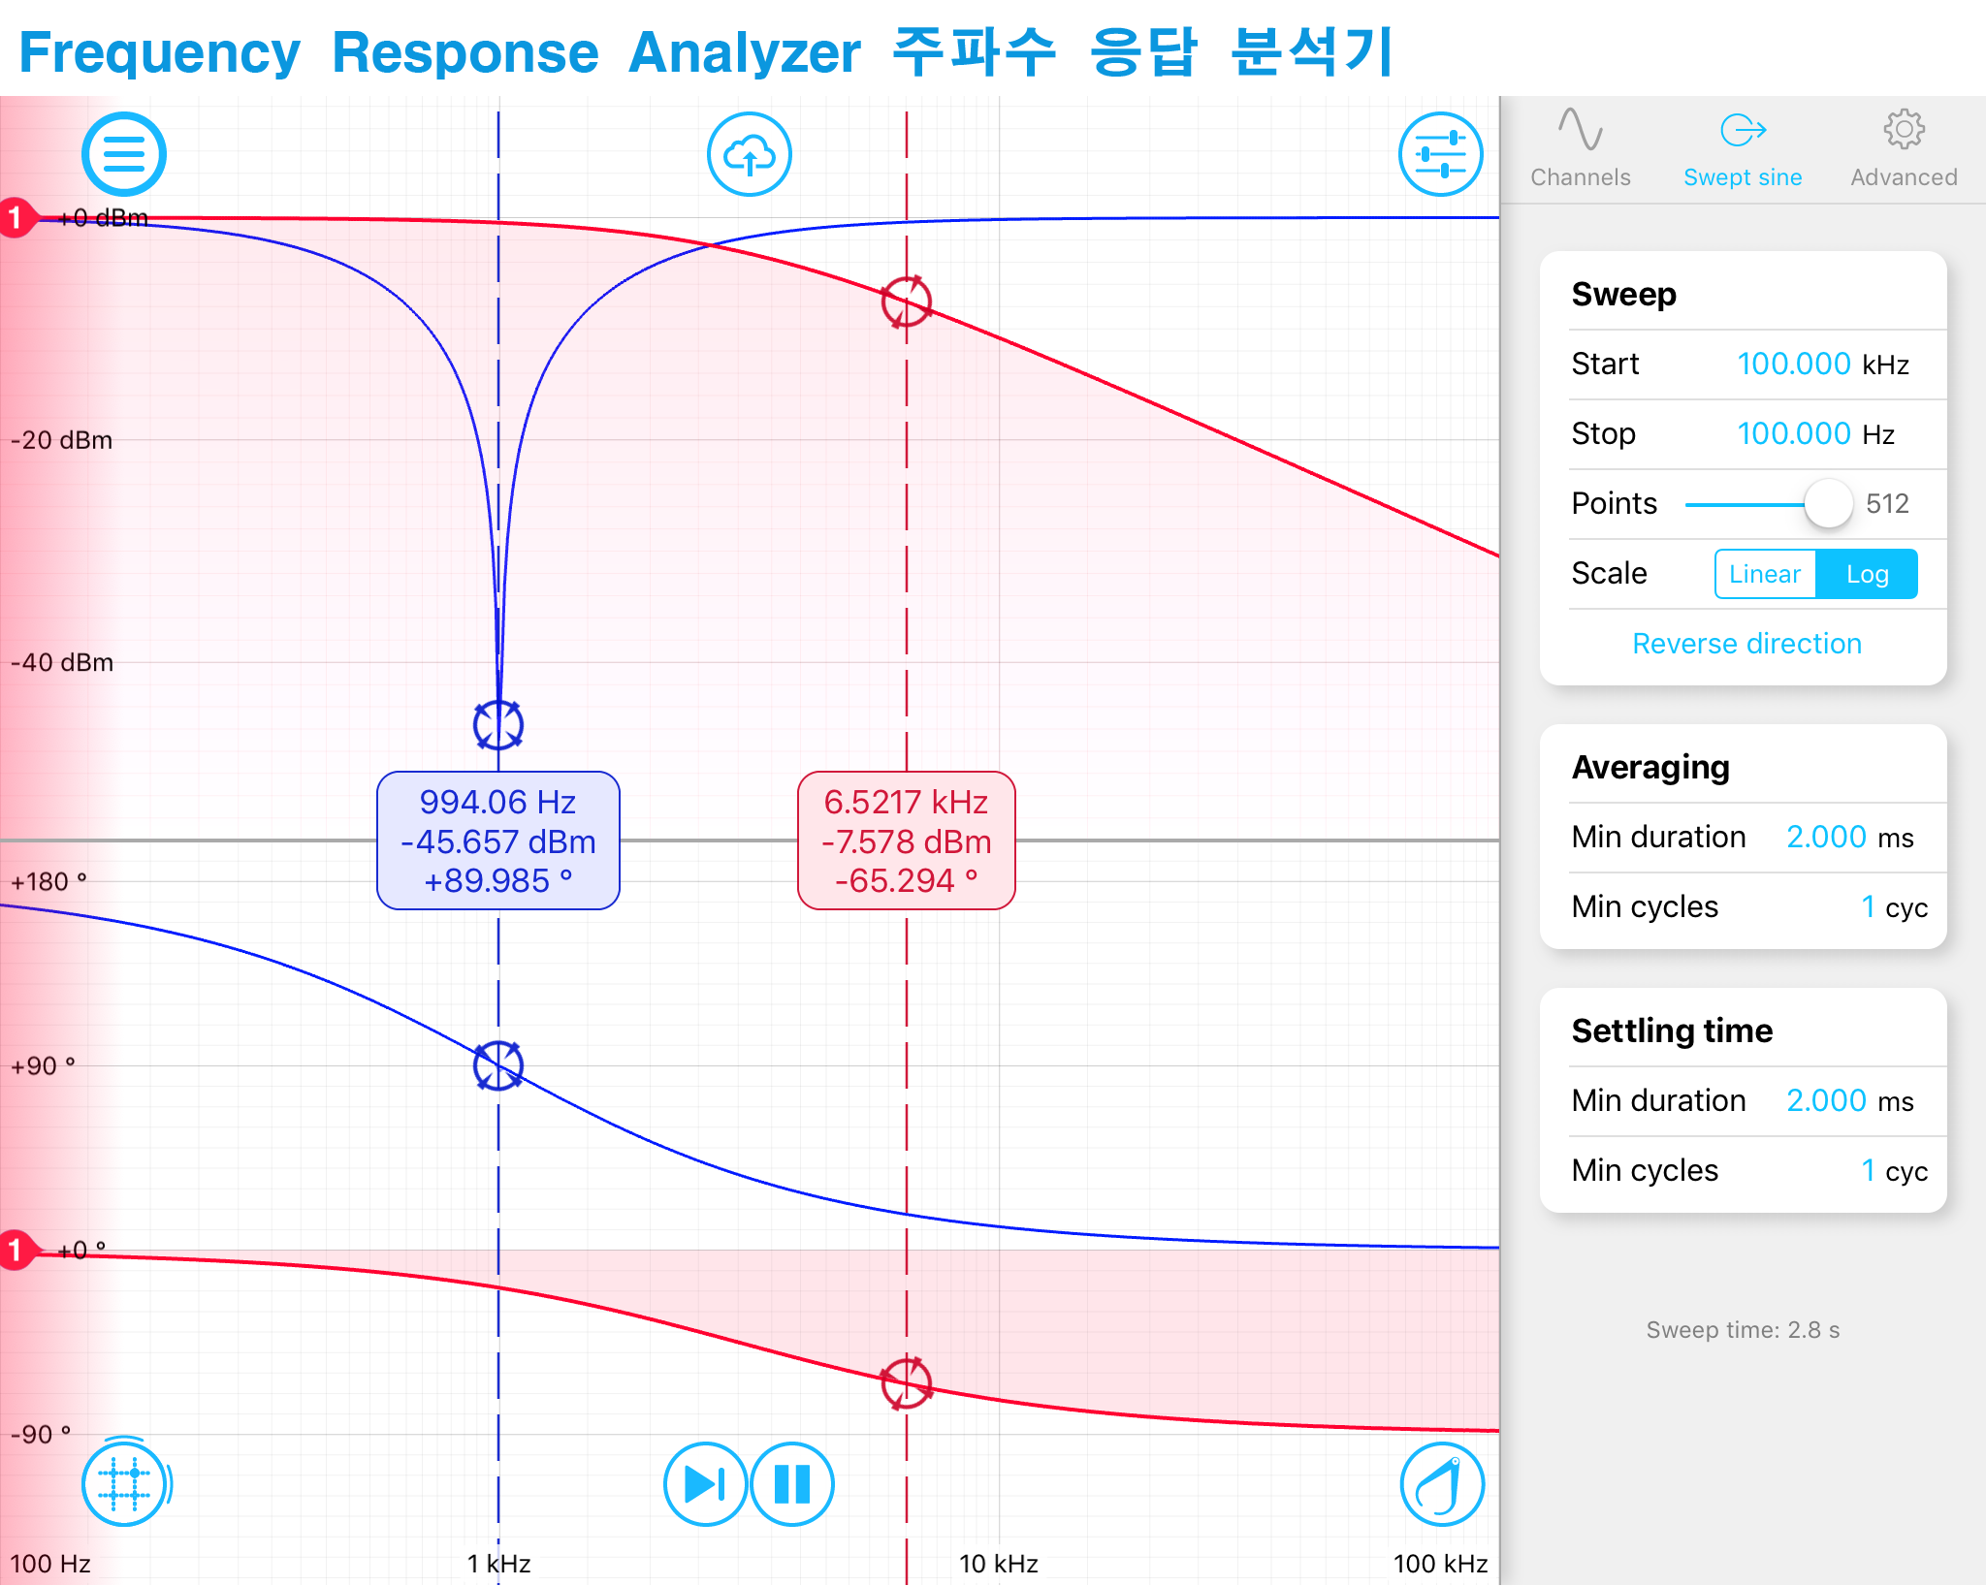Pause the running sweep
1986x1586 pixels.
click(791, 1483)
